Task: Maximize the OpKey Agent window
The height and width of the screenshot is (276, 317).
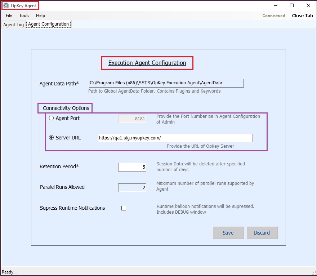Action: pos(292,5)
